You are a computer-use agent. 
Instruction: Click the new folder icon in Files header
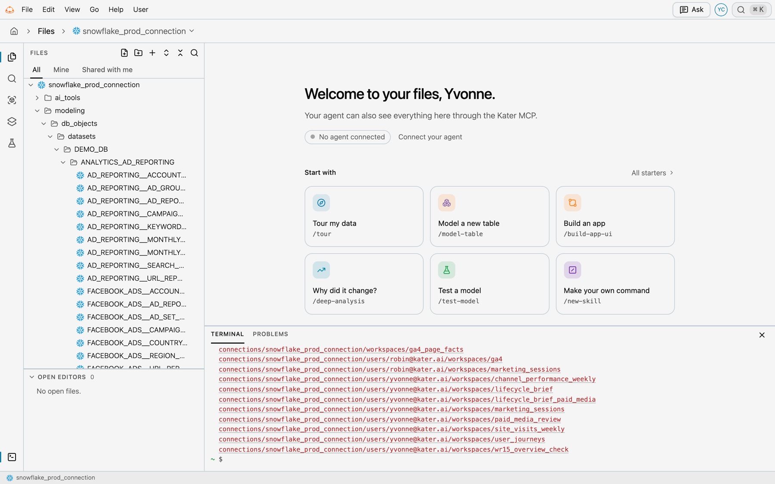coord(138,53)
